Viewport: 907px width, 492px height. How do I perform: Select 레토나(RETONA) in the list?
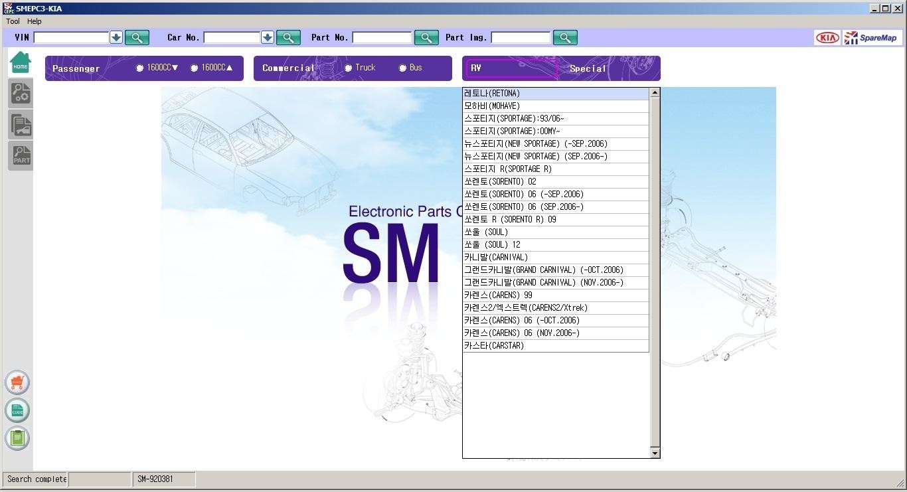[x=556, y=94]
